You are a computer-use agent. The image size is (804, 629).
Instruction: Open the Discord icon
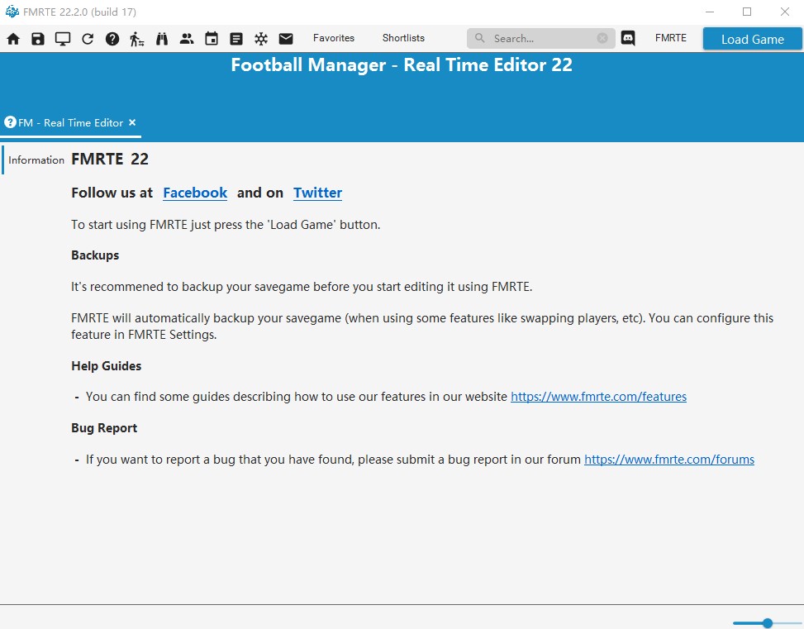(628, 38)
